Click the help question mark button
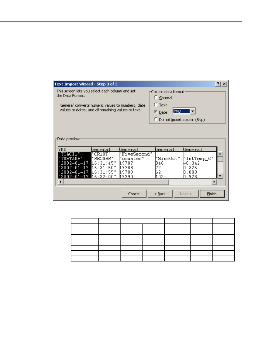The height and width of the screenshot is (345, 266). [x=218, y=84]
